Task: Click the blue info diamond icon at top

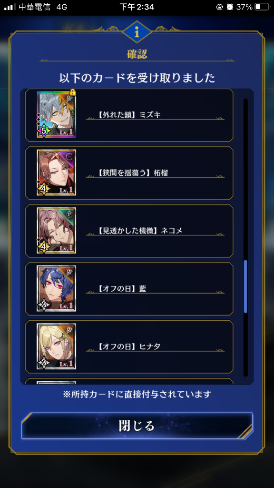Action: coord(137,32)
